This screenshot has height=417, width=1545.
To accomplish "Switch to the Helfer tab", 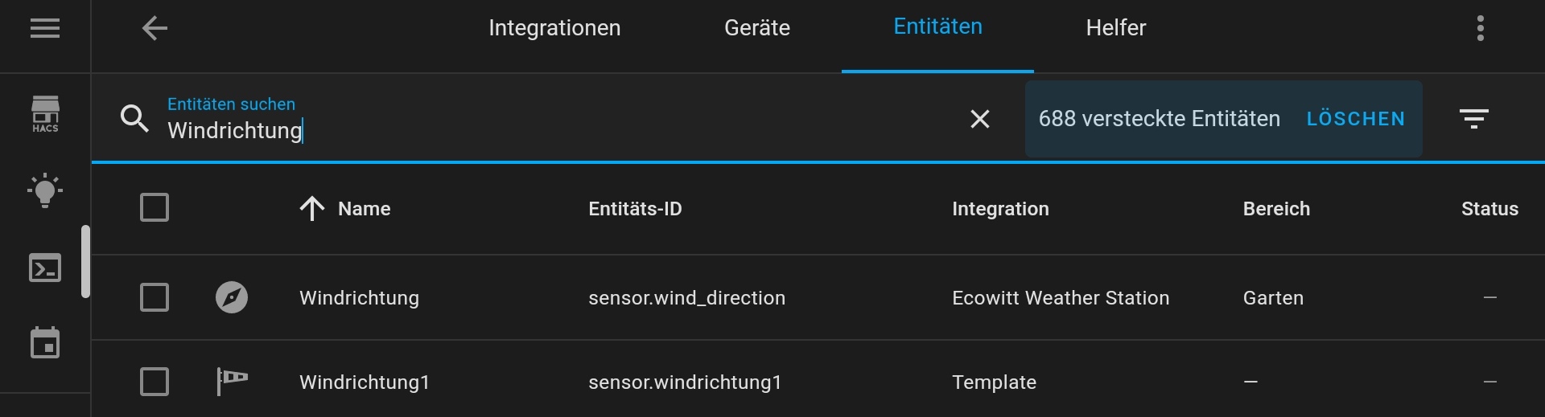I will (x=1115, y=28).
